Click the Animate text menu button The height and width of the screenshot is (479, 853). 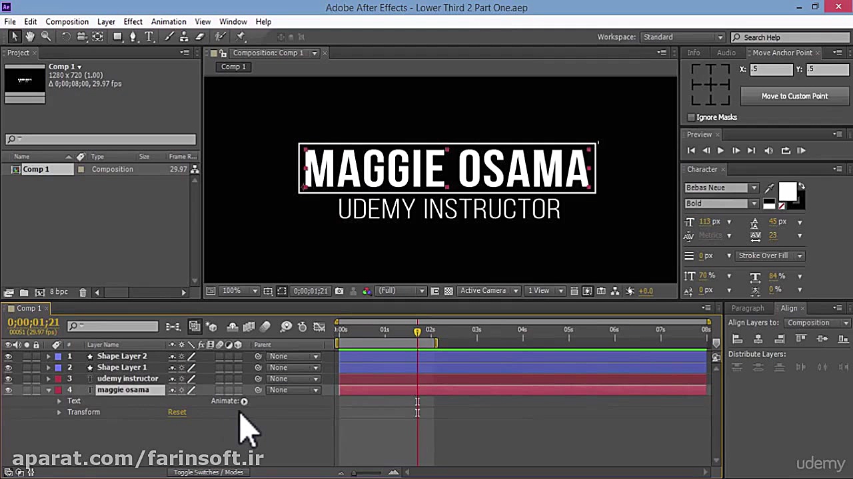244,401
